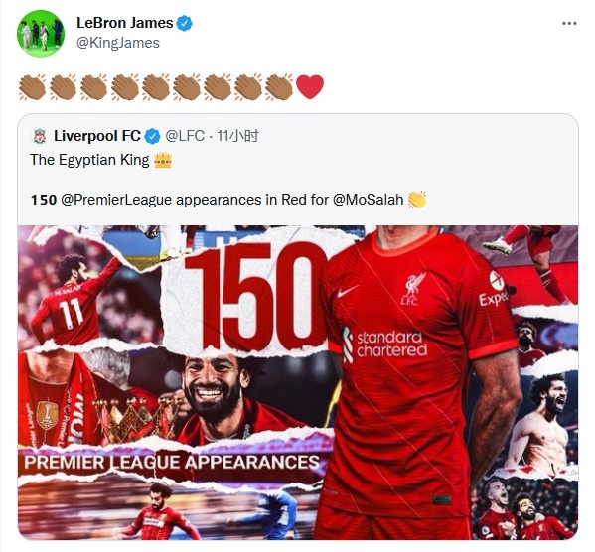Open the three-dot more options menu
595x552 pixels.
(x=569, y=24)
